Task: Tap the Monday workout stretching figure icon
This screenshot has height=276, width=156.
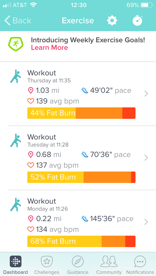Action: coord(16,204)
